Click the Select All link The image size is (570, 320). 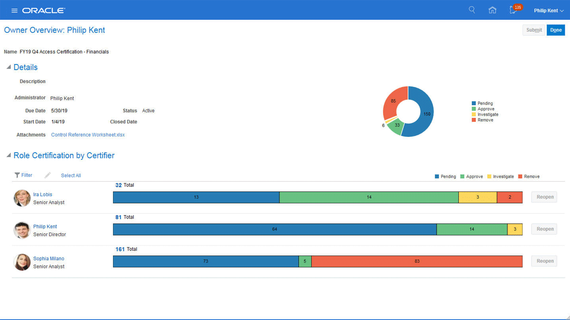click(71, 175)
